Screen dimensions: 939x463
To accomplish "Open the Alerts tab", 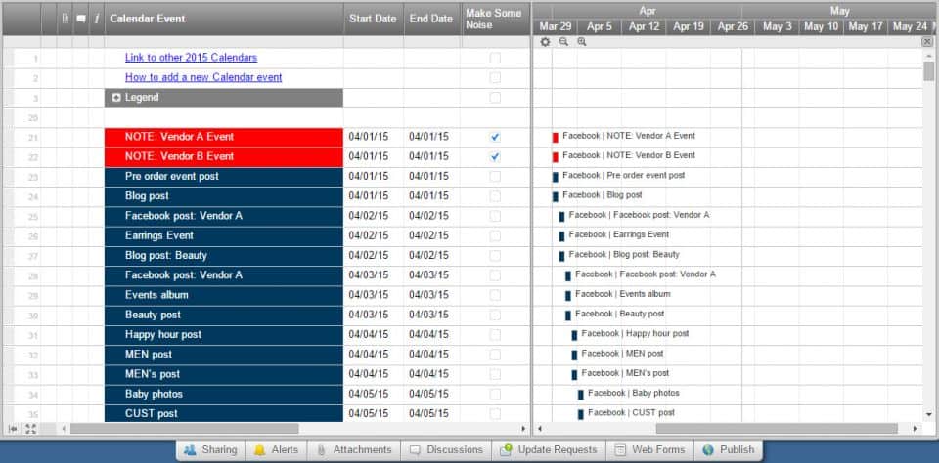I will [x=276, y=450].
